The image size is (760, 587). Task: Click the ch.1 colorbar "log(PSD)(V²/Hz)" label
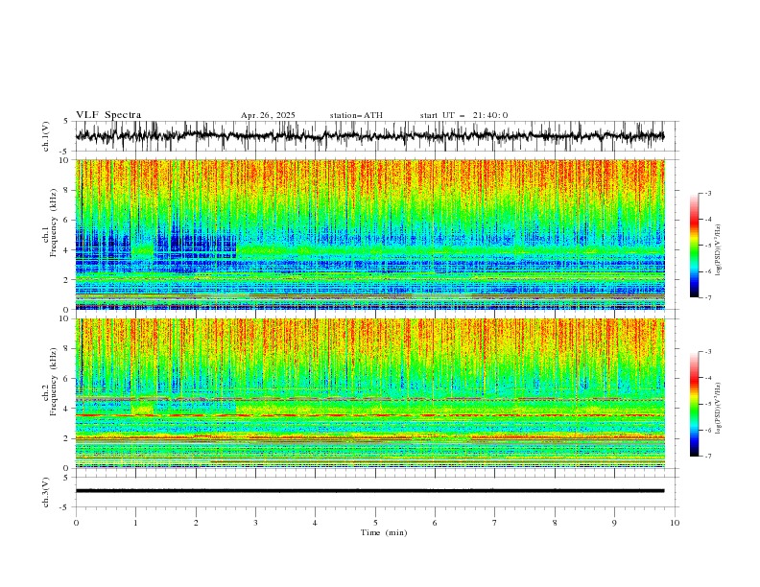[x=719, y=250]
